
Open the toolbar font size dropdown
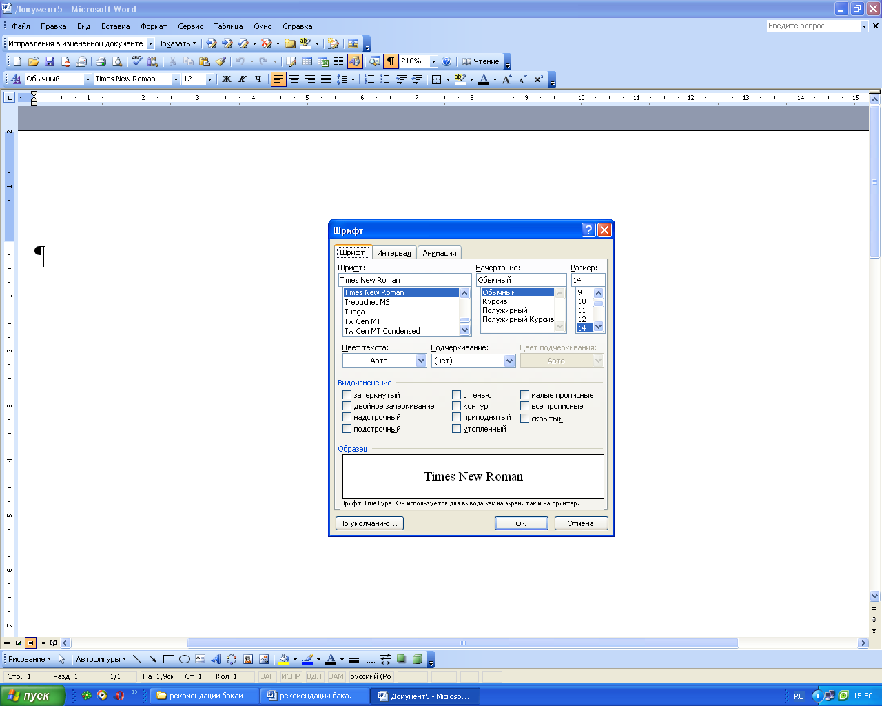pyautogui.click(x=209, y=79)
